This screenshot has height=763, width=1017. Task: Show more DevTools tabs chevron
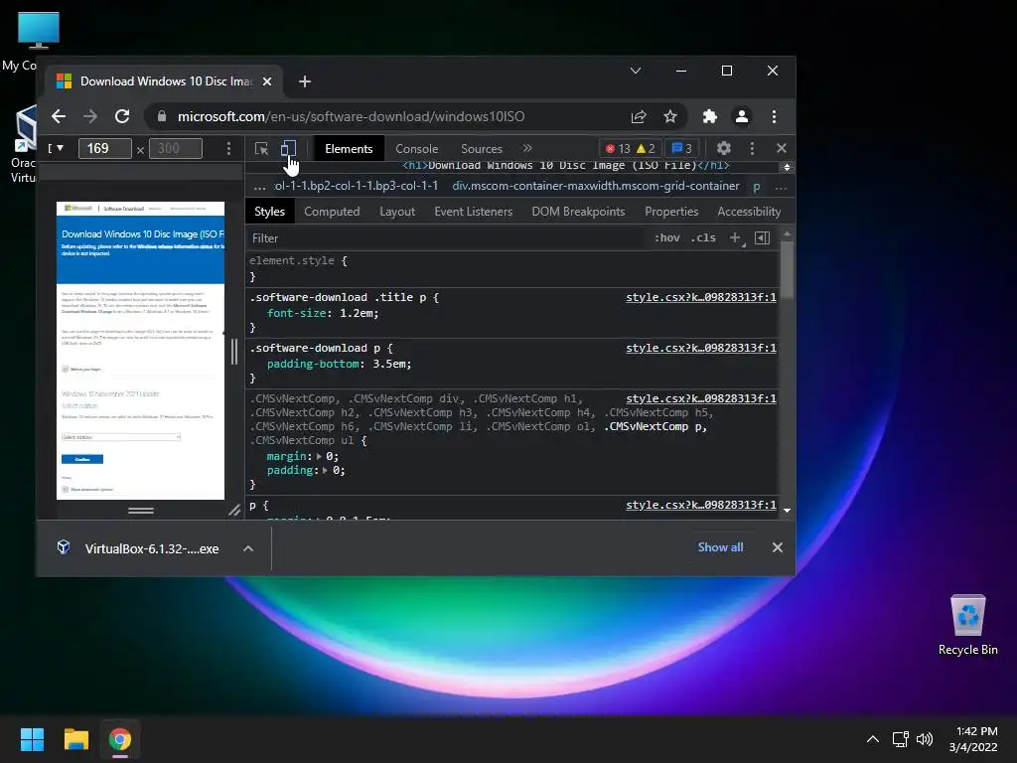point(527,149)
